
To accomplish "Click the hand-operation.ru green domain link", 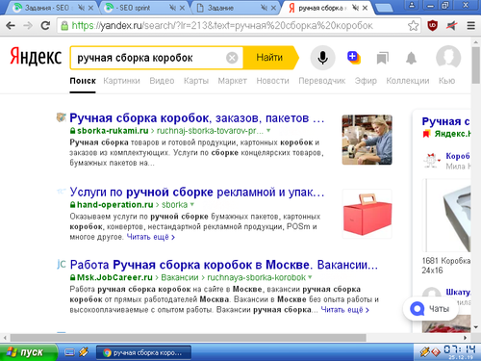I will click(115, 204).
